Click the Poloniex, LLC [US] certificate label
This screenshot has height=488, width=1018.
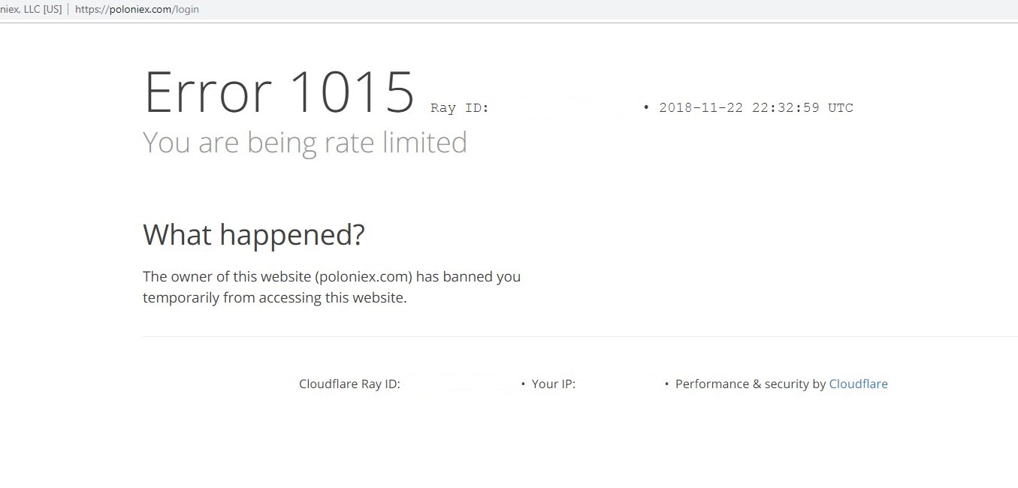click(31, 10)
